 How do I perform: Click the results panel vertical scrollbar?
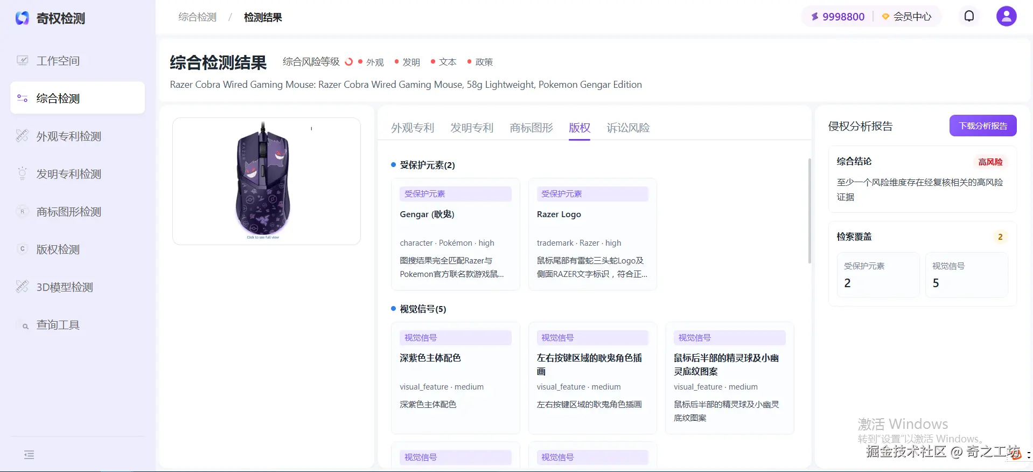(x=809, y=211)
